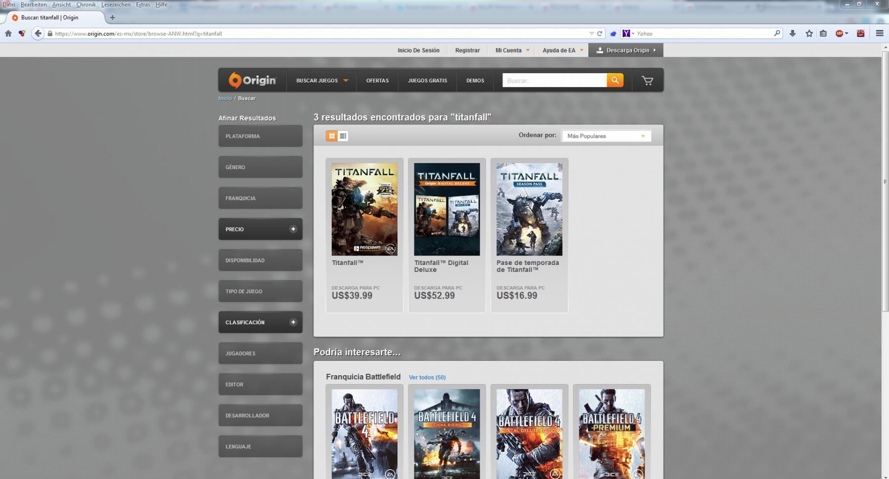Click the Origin store Buscar search field
The image size is (889, 479).
[x=554, y=80]
